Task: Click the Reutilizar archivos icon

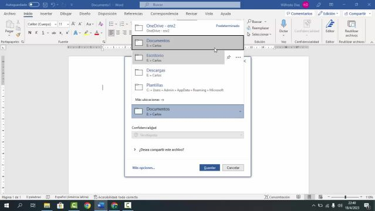Action: tap(352, 24)
